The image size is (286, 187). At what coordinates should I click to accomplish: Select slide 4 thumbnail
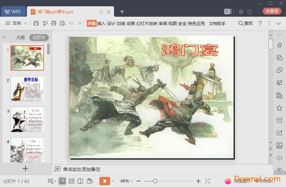[x=27, y=150]
